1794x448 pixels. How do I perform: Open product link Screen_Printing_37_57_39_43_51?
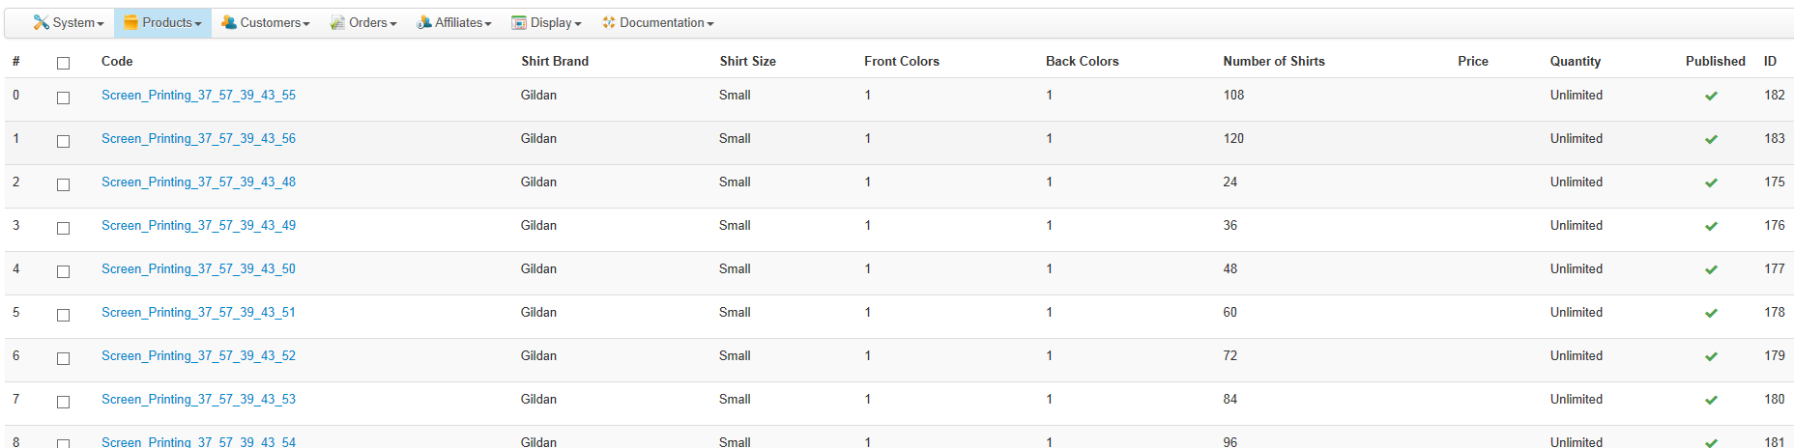pyautogui.click(x=198, y=312)
